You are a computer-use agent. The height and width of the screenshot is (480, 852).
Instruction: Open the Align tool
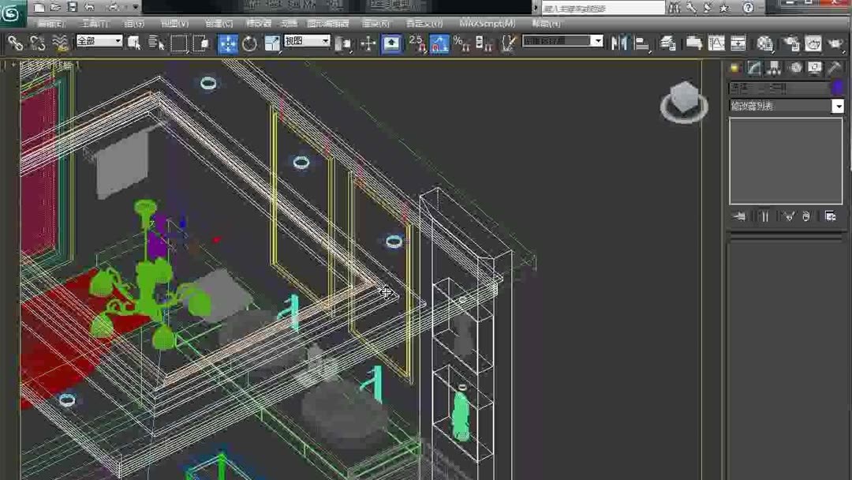coord(642,43)
